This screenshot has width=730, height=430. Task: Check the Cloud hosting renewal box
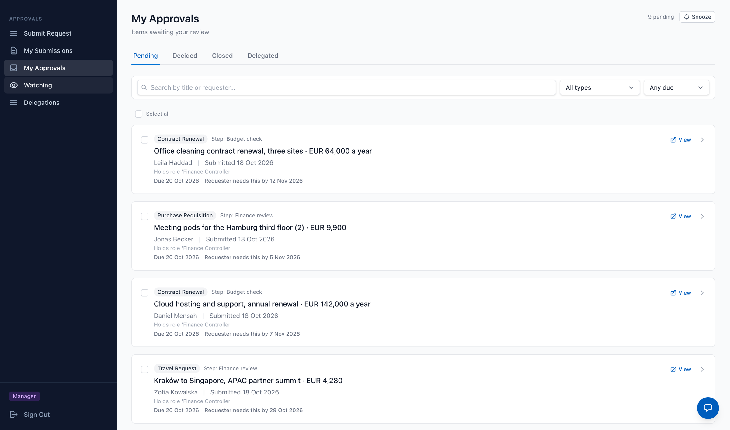[x=145, y=293]
